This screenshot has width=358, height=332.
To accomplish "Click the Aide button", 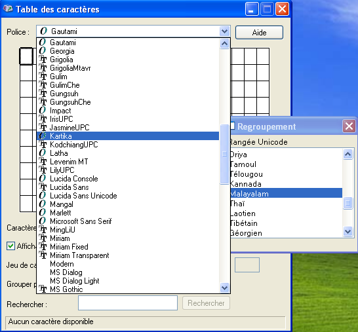I will pos(259,32).
